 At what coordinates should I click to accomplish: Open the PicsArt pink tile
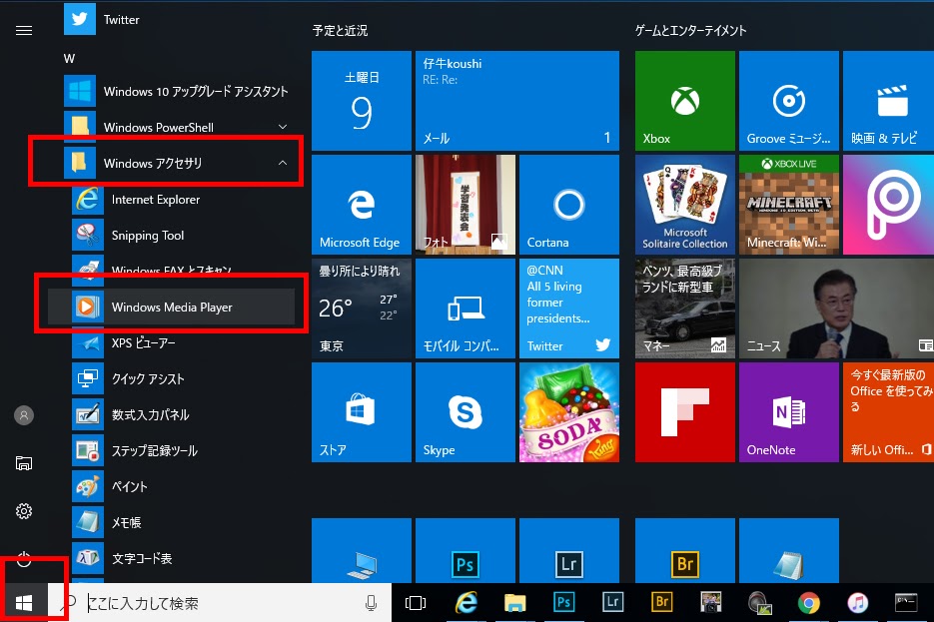[889, 205]
